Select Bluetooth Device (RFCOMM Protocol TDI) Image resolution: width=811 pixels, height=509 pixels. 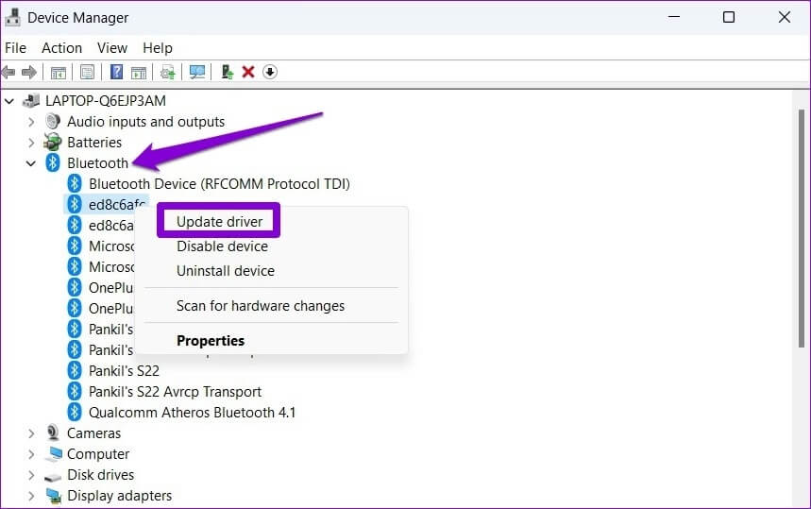[x=219, y=183]
